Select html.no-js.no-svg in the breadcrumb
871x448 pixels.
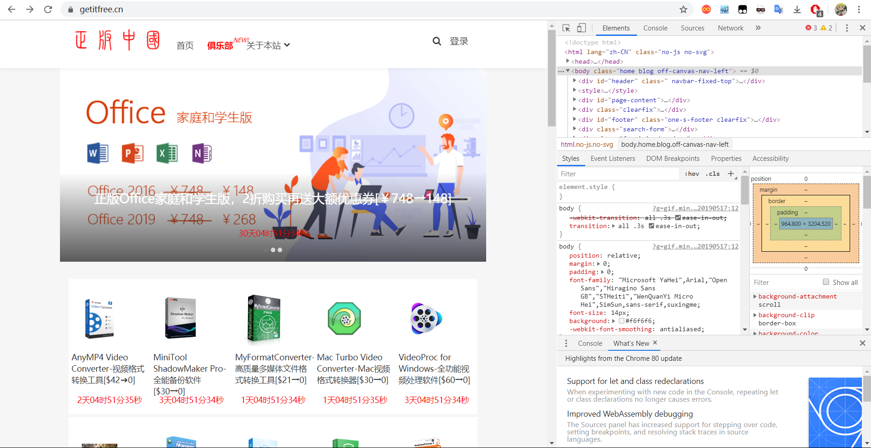click(587, 144)
